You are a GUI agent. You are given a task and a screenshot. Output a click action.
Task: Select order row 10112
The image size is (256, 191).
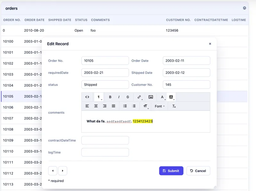tap(21, 173)
